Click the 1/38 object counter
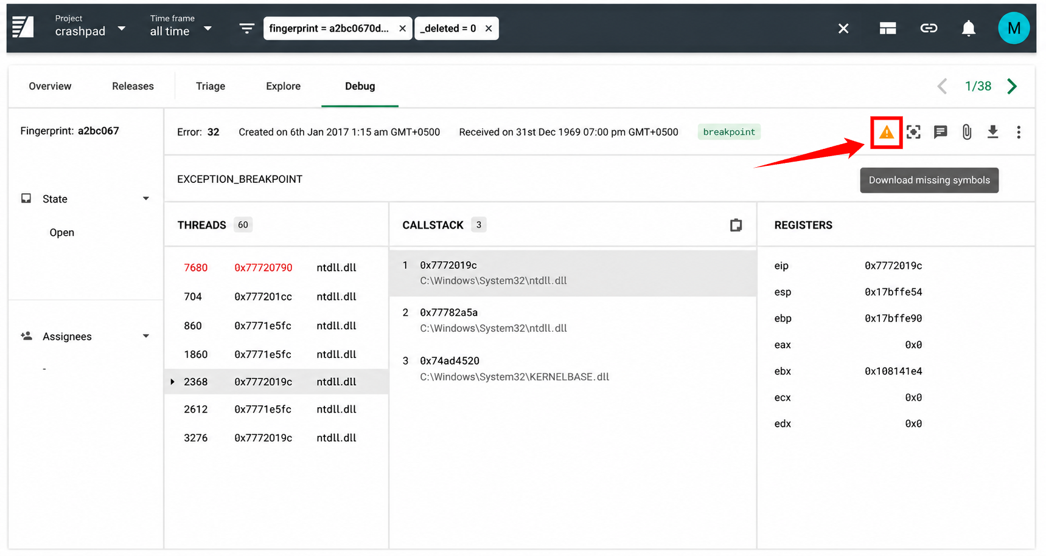Image resolution: width=1046 pixels, height=556 pixels. click(x=978, y=86)
